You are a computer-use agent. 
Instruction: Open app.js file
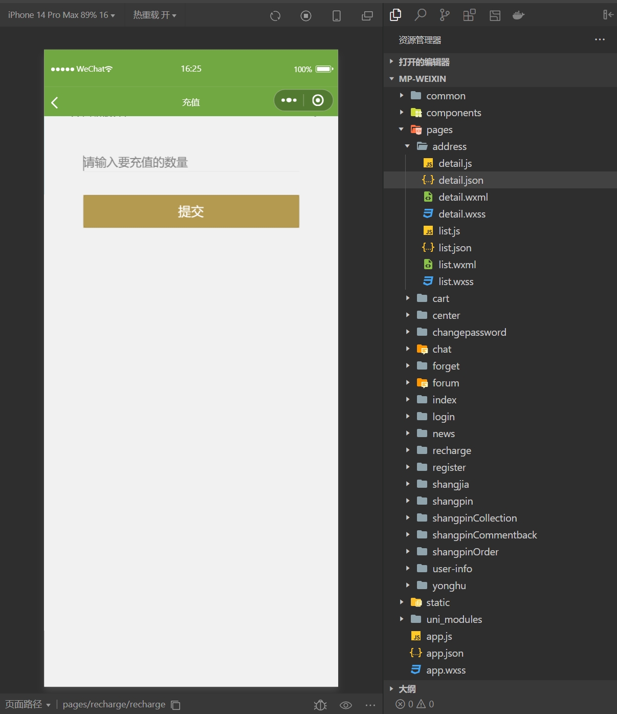(500, 636)
